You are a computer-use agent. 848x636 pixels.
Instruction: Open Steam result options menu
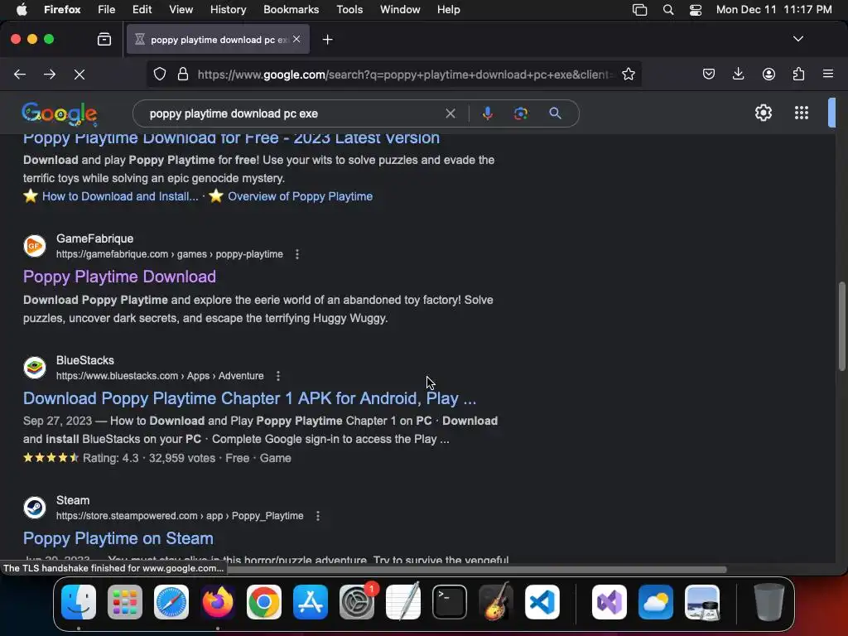point(318,516)
